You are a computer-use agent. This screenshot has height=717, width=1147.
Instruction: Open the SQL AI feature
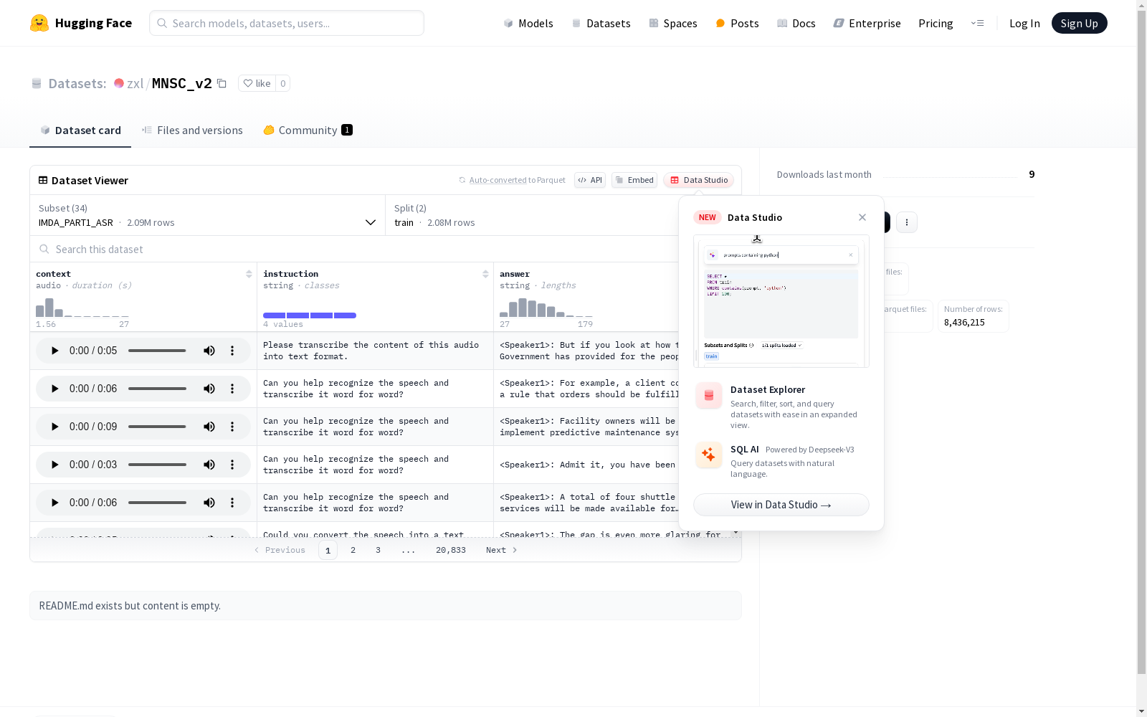(781, 460)
